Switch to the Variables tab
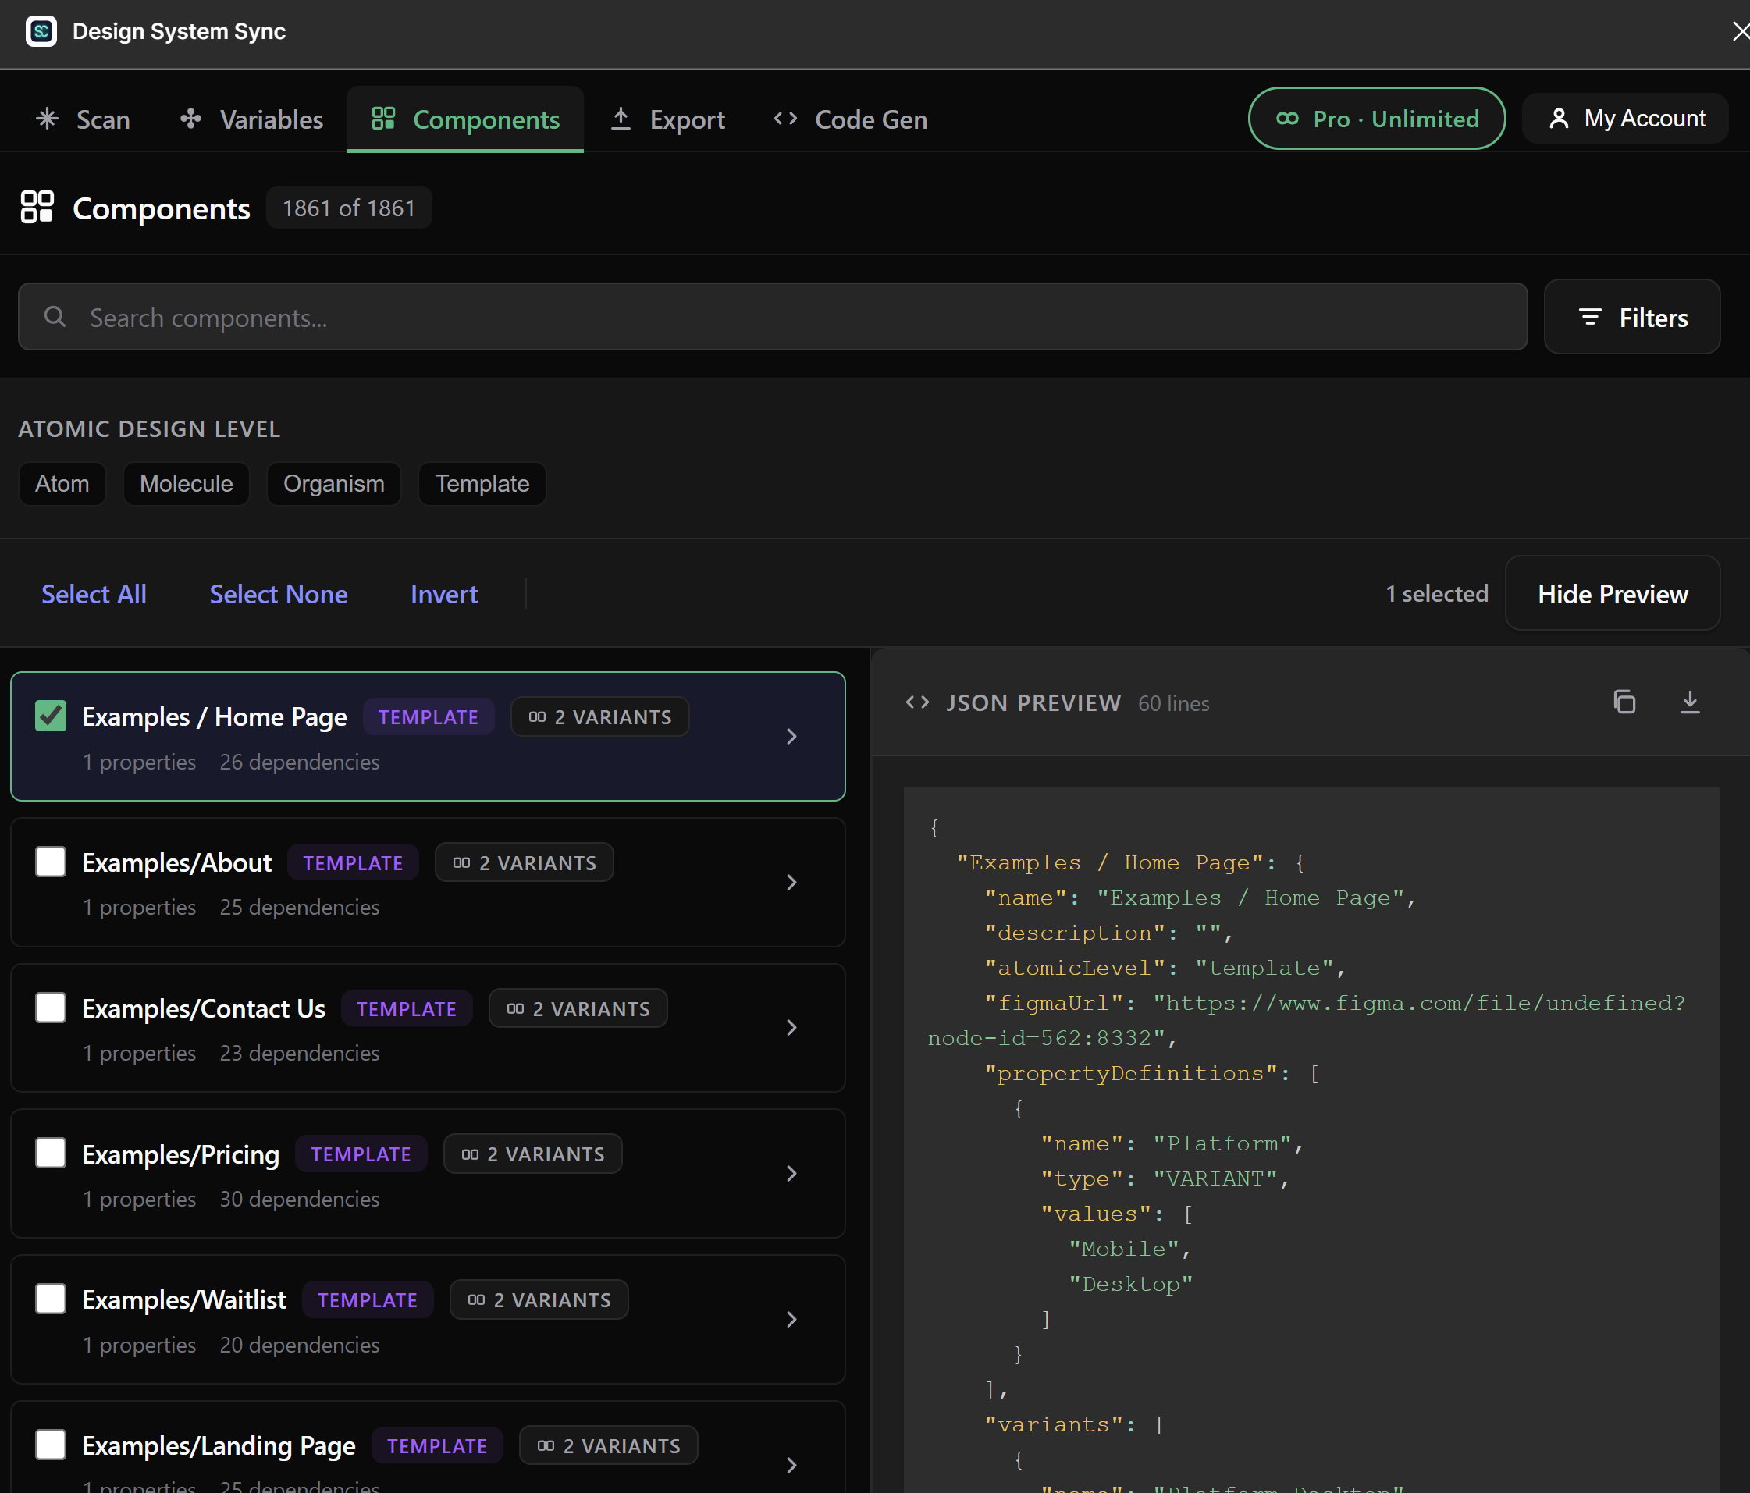Viewport: 1750px width, 1493px height. (x=251, y=119)
